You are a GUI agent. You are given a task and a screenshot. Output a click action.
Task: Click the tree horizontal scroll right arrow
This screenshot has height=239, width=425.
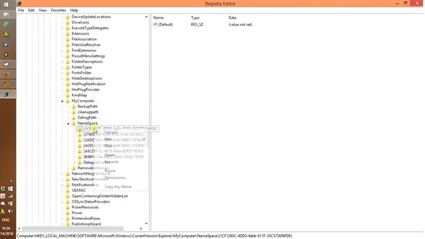click(x=141, y=228)
